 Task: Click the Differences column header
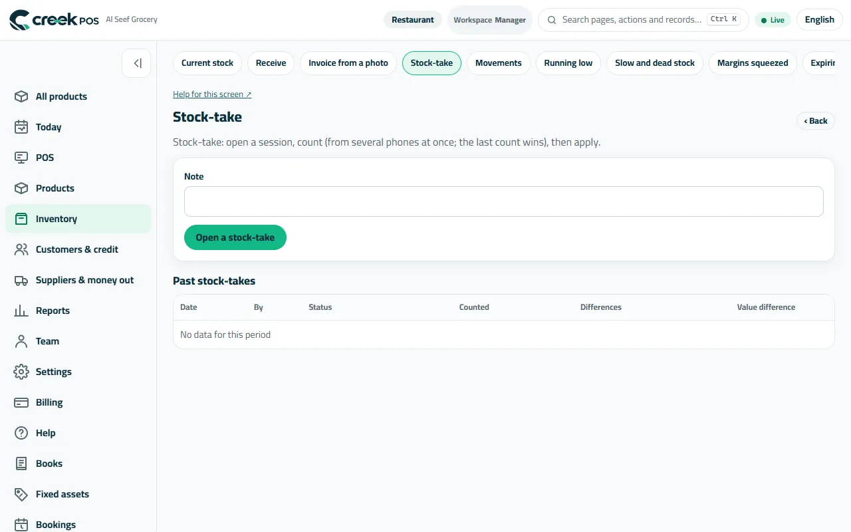pos(601,307)
